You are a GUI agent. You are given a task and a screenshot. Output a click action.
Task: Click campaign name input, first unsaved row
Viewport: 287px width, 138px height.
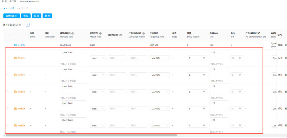138,58
